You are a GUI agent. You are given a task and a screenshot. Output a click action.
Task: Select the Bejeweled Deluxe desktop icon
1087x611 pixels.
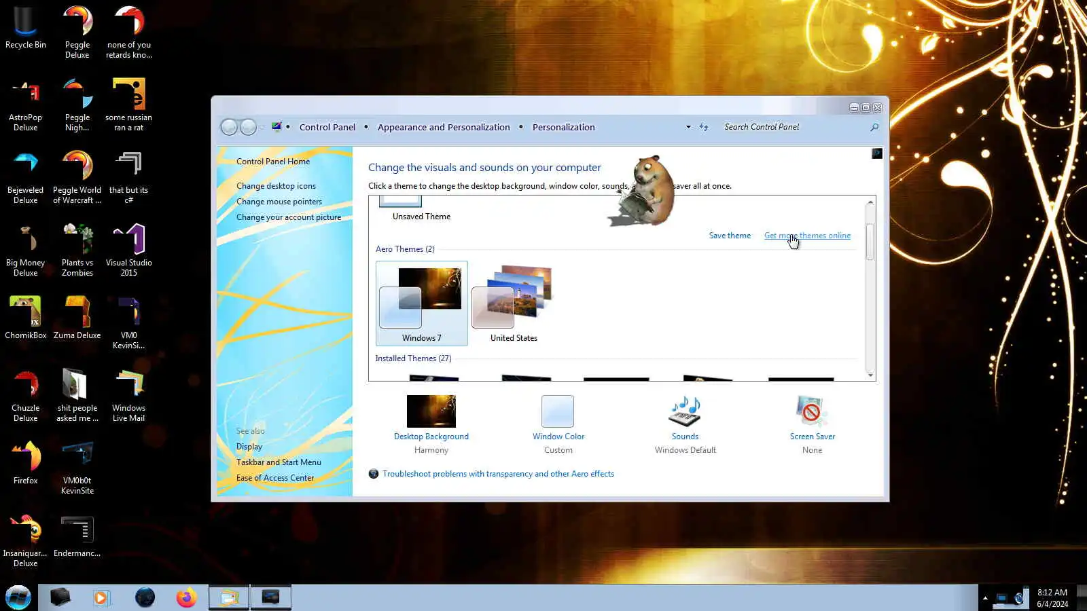coord(26,178)
